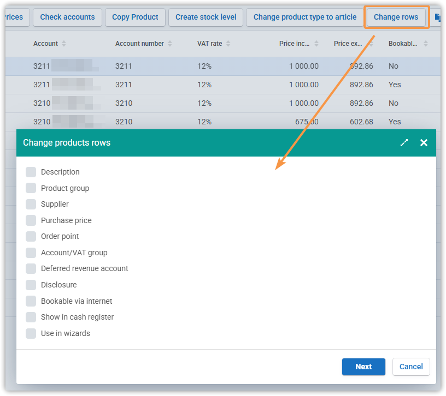
Task: Click Change product type to article
Action: coord(305,17)
